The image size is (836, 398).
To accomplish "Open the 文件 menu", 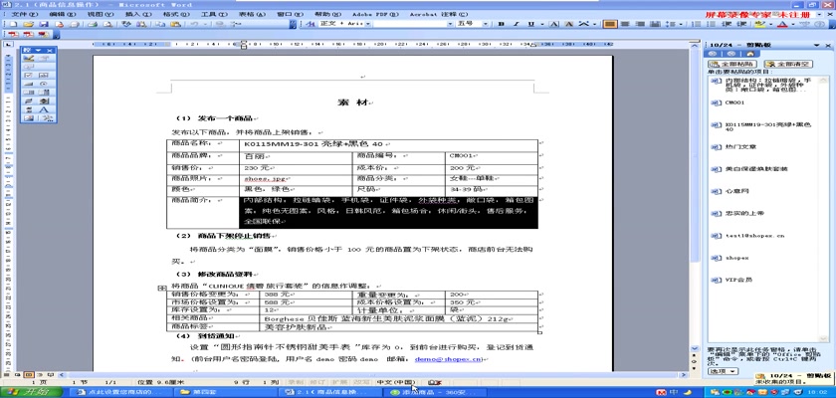I will 25,14.
